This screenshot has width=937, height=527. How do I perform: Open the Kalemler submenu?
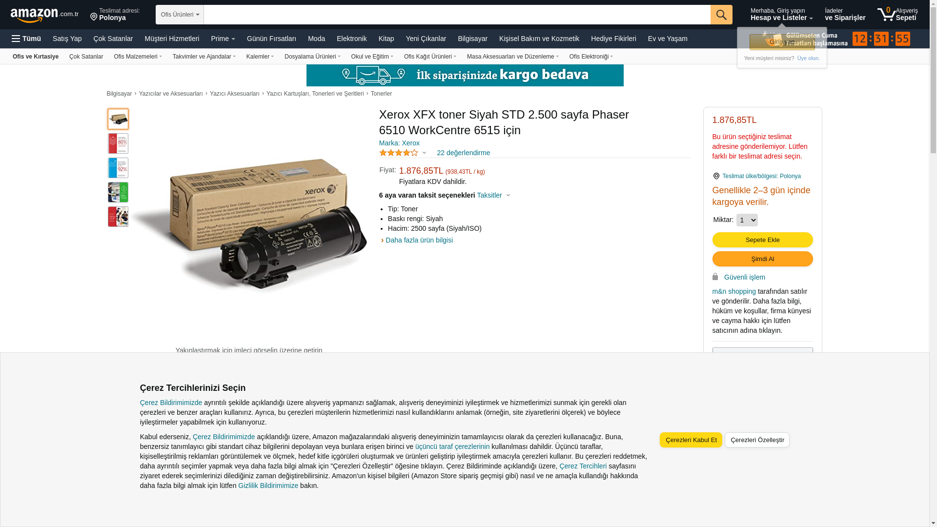pos(260,57)
